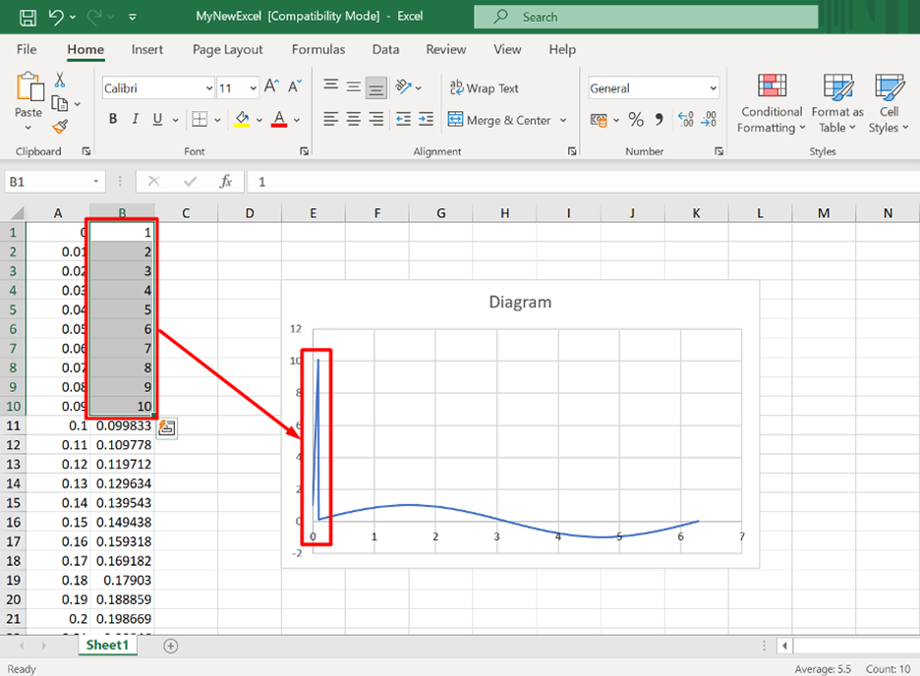This screenshot has width=920, height=676.
Task: Apply the yellow Fill Color swatch
Action: point(242,119)
